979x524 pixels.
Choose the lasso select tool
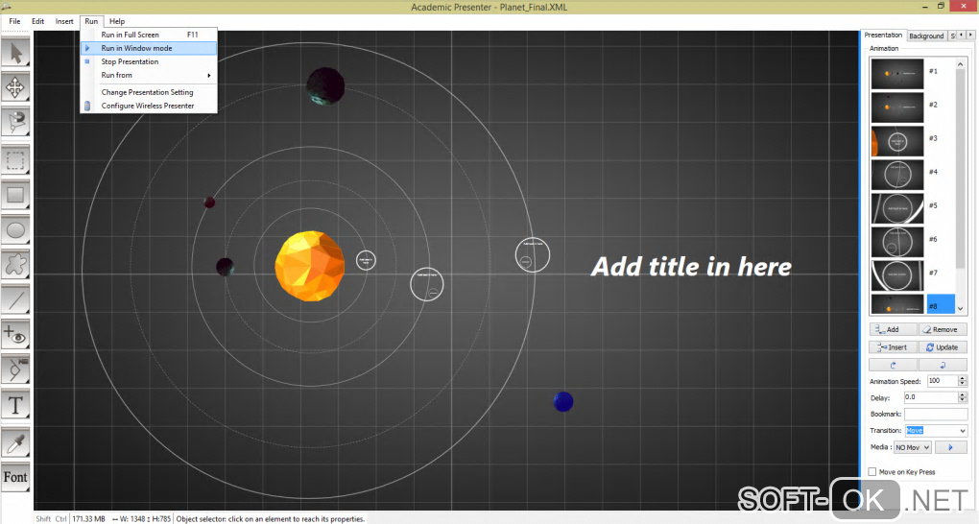pos(15,123)
